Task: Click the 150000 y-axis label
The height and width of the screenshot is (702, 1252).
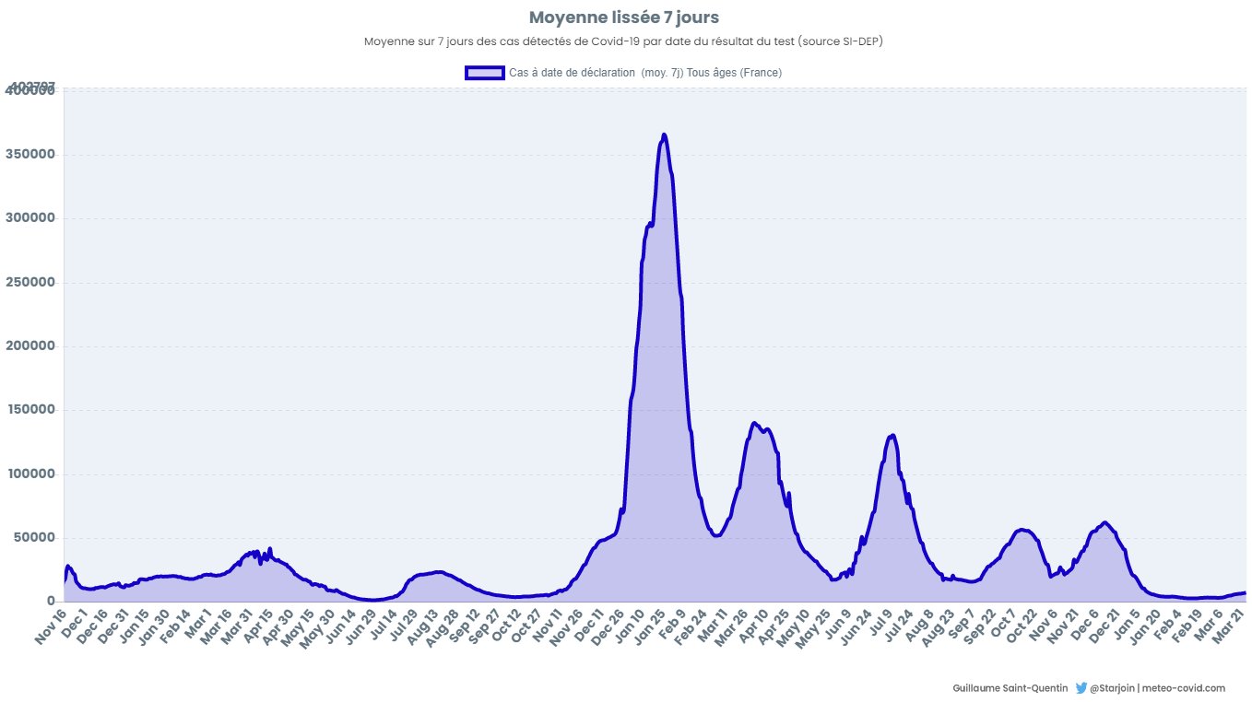Action: 32,410
